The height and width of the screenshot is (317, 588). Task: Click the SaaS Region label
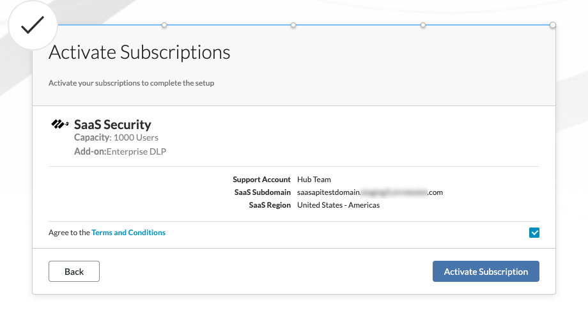point(270,205)
